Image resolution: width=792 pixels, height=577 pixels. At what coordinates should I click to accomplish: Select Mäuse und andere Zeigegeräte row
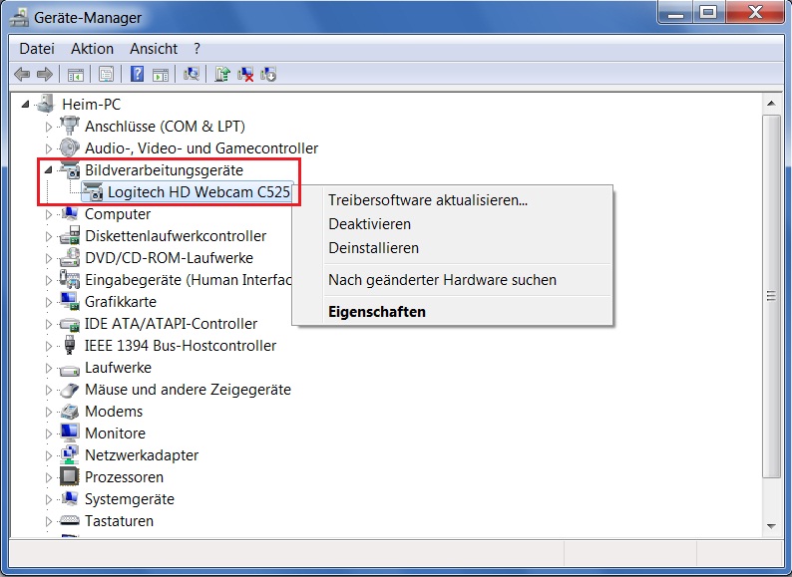(188, 390)
